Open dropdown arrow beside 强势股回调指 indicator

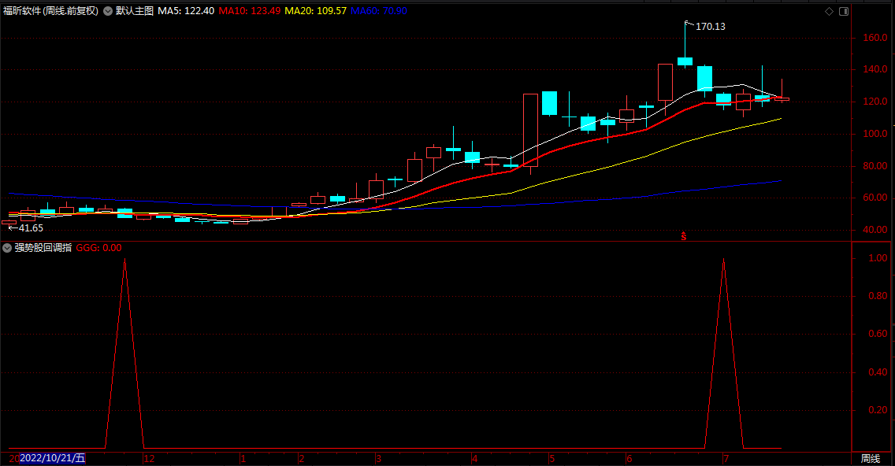click(7, 247)
